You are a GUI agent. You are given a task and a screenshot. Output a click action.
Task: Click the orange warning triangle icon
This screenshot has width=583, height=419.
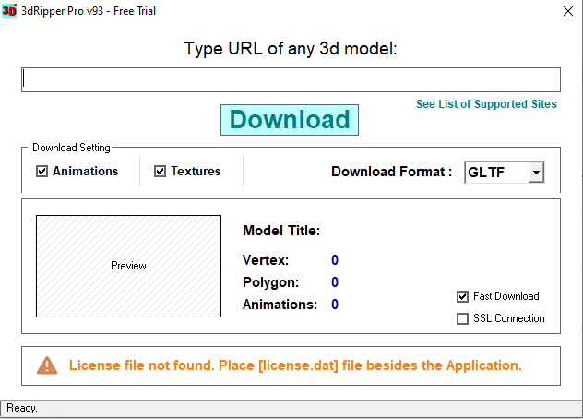47,365
